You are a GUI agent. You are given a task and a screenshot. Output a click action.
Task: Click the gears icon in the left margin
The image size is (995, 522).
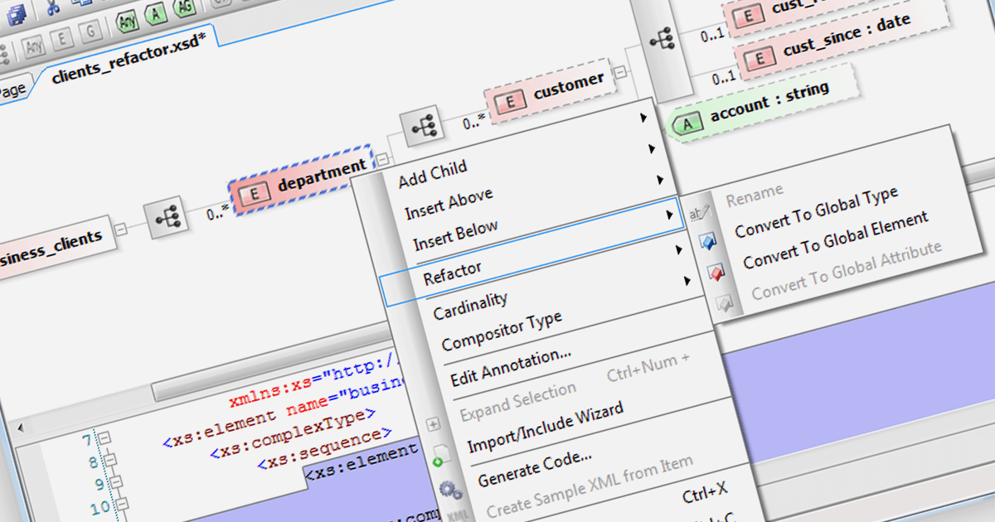[x=449, y=490]
